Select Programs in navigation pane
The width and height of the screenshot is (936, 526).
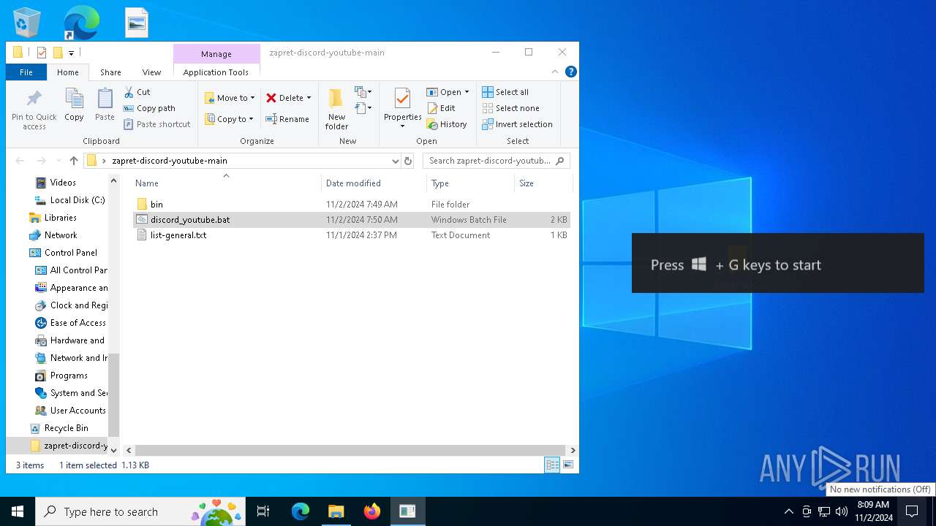[x=61, y=376]
